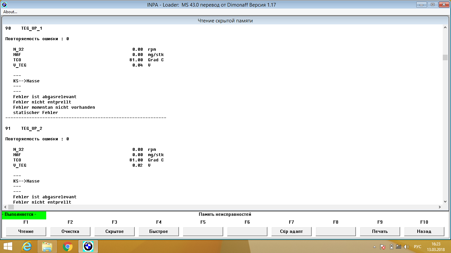Click the Память неисправностей heading
This screenshot has height=253, width=451.
coord(225,214)
